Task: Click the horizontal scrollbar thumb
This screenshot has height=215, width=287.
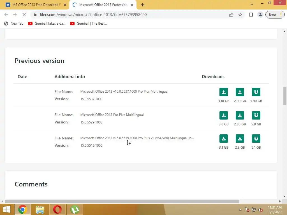Action: 122,201
